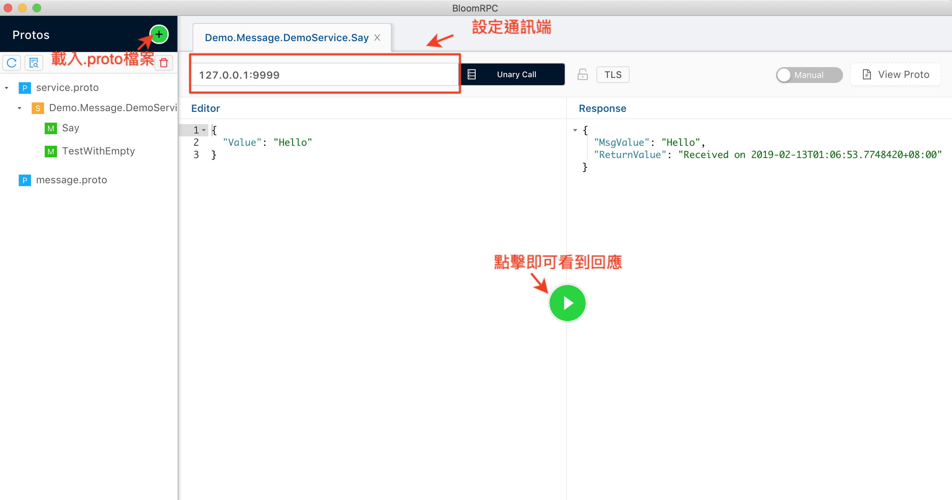This screenshot has width=952, height=500.
Task: Click the environment list icon by Unary Call
Action: click(x=472, y=75)
